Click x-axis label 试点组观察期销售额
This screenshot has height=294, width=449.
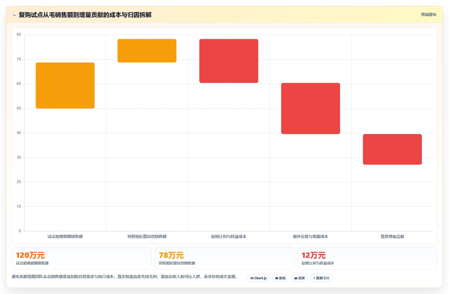65,236
